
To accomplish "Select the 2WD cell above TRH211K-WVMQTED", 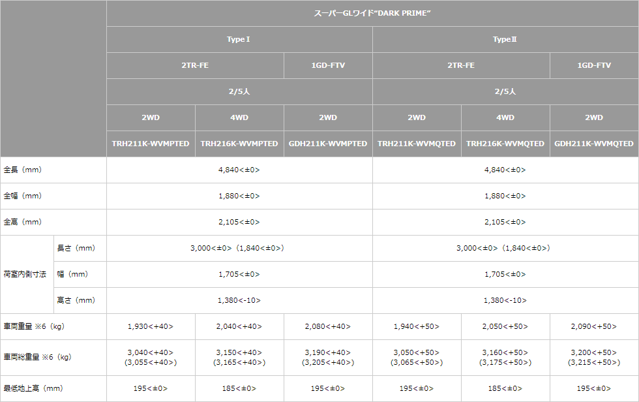I will pyautogui.click(x=417, y=117).
